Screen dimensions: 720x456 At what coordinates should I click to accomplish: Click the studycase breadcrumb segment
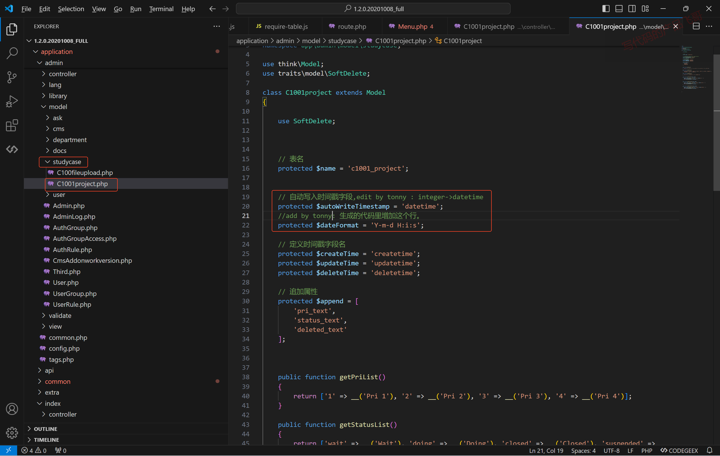(x=342, y=41)
